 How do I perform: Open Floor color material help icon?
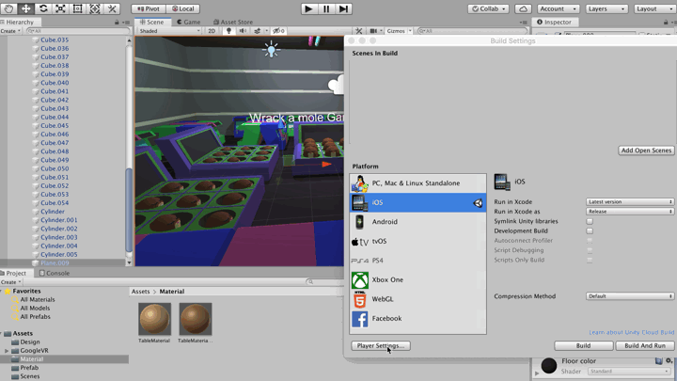click(658, 360)
